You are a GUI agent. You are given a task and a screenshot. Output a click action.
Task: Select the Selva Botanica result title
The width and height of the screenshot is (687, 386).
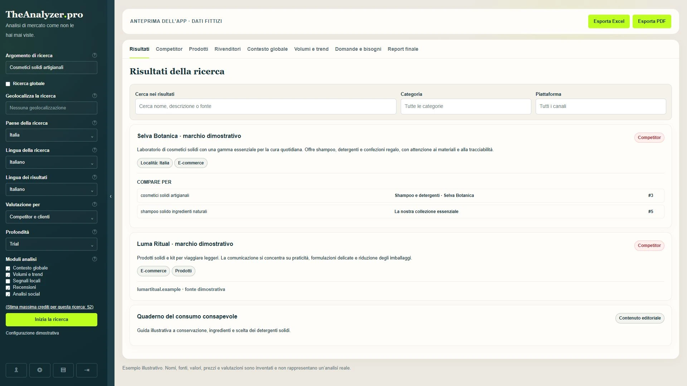pyautogui.click(x=189, y=136)
